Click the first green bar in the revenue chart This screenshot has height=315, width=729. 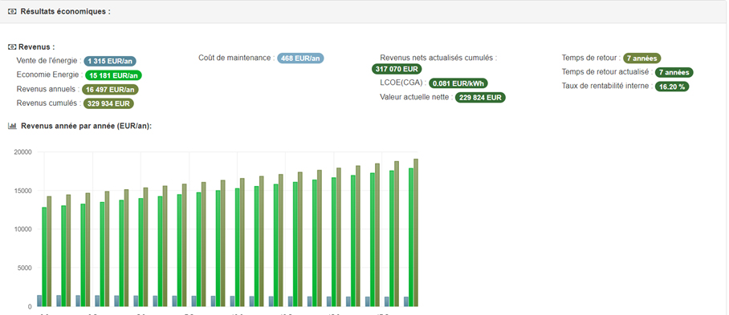click(x=45, y=256)
